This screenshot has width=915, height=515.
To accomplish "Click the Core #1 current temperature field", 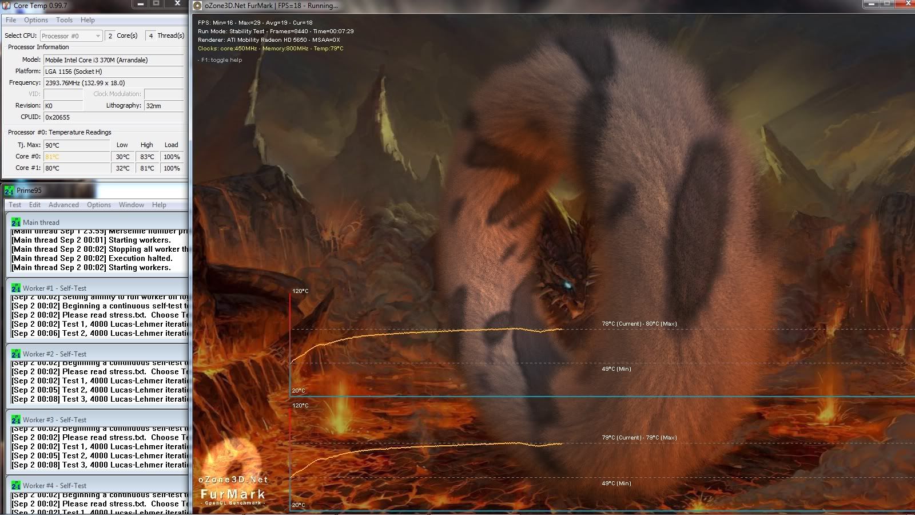I will point(77,168).
